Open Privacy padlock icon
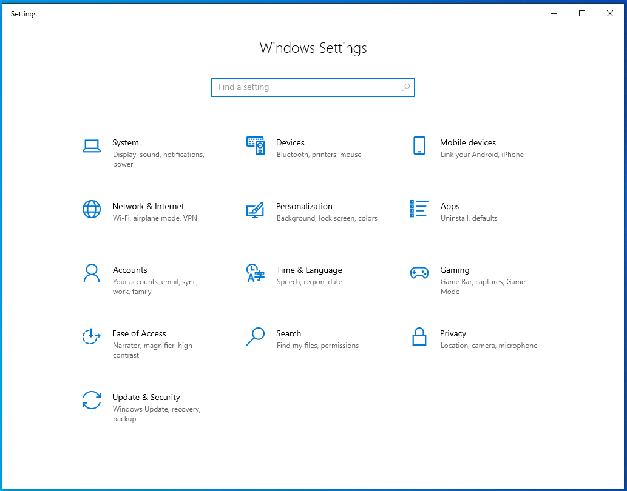The height and width of the screenshot is (491, 627). tap(419, 336)
